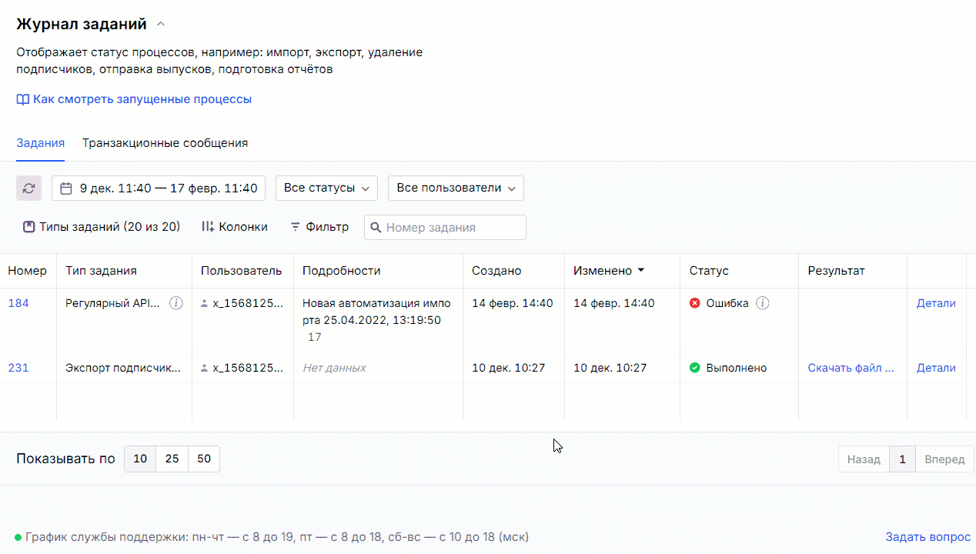
Task: Open the Все статусы dropdown
Action: (x=326, y=188)
